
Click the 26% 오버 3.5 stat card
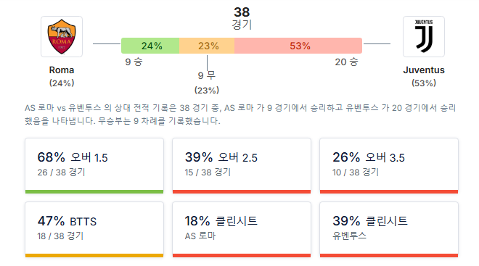(x=389, y=166)
